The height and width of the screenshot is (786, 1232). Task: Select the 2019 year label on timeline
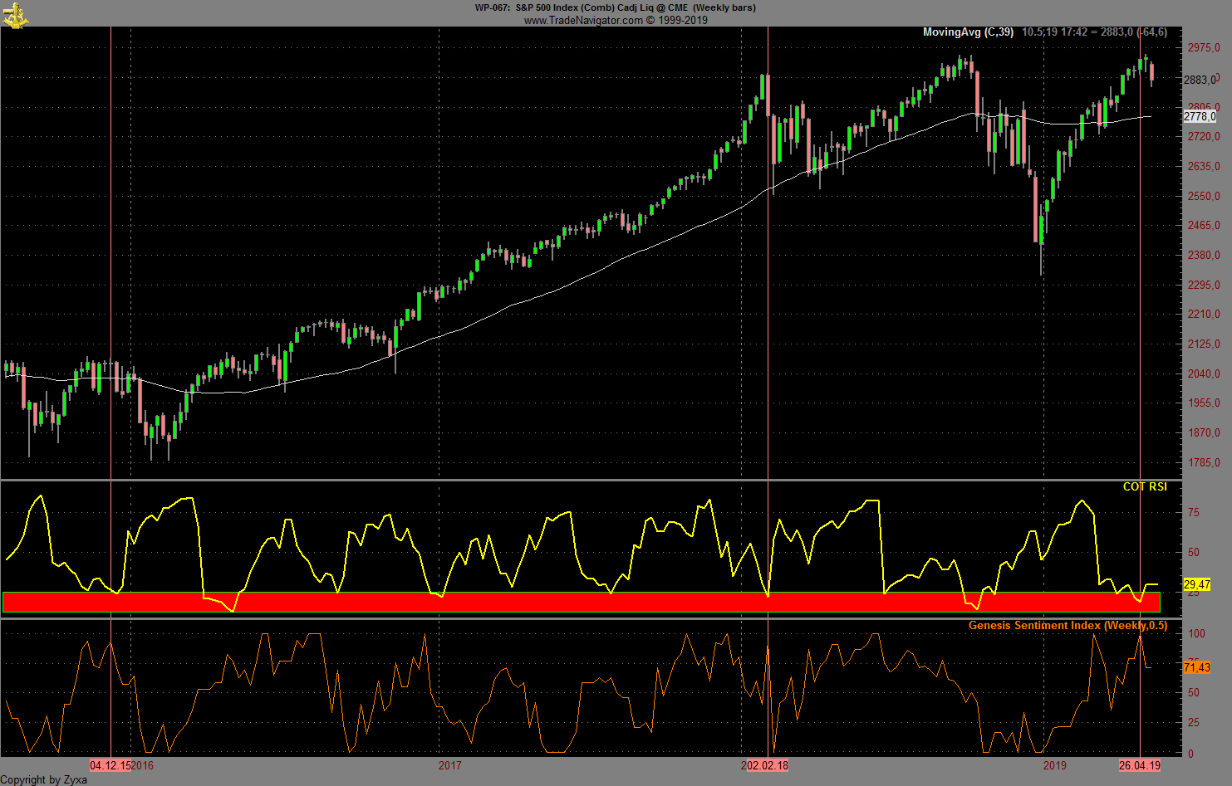pyautogui.click(x=1055, y=766)
